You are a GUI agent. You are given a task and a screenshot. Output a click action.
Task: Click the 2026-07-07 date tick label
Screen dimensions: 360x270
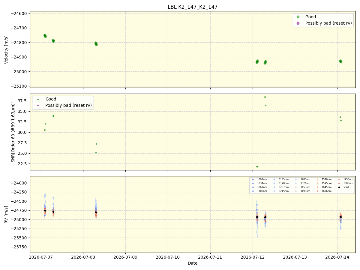click(x=41, y=257)
